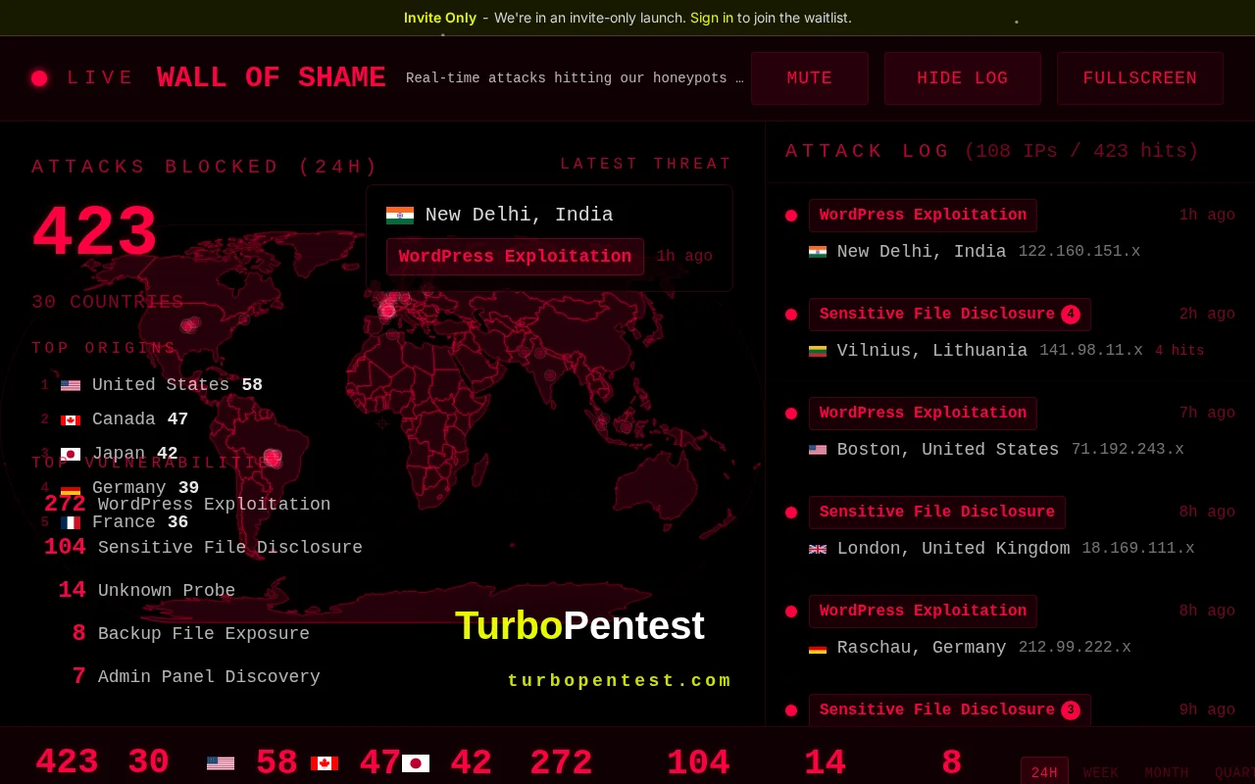Click WordPress Exploitation tag on Boston entry
Screen dimensions: 1255x784
923,414
